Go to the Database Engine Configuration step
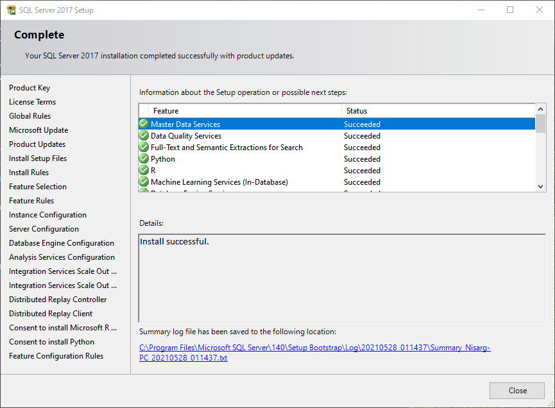 [61, 242]
